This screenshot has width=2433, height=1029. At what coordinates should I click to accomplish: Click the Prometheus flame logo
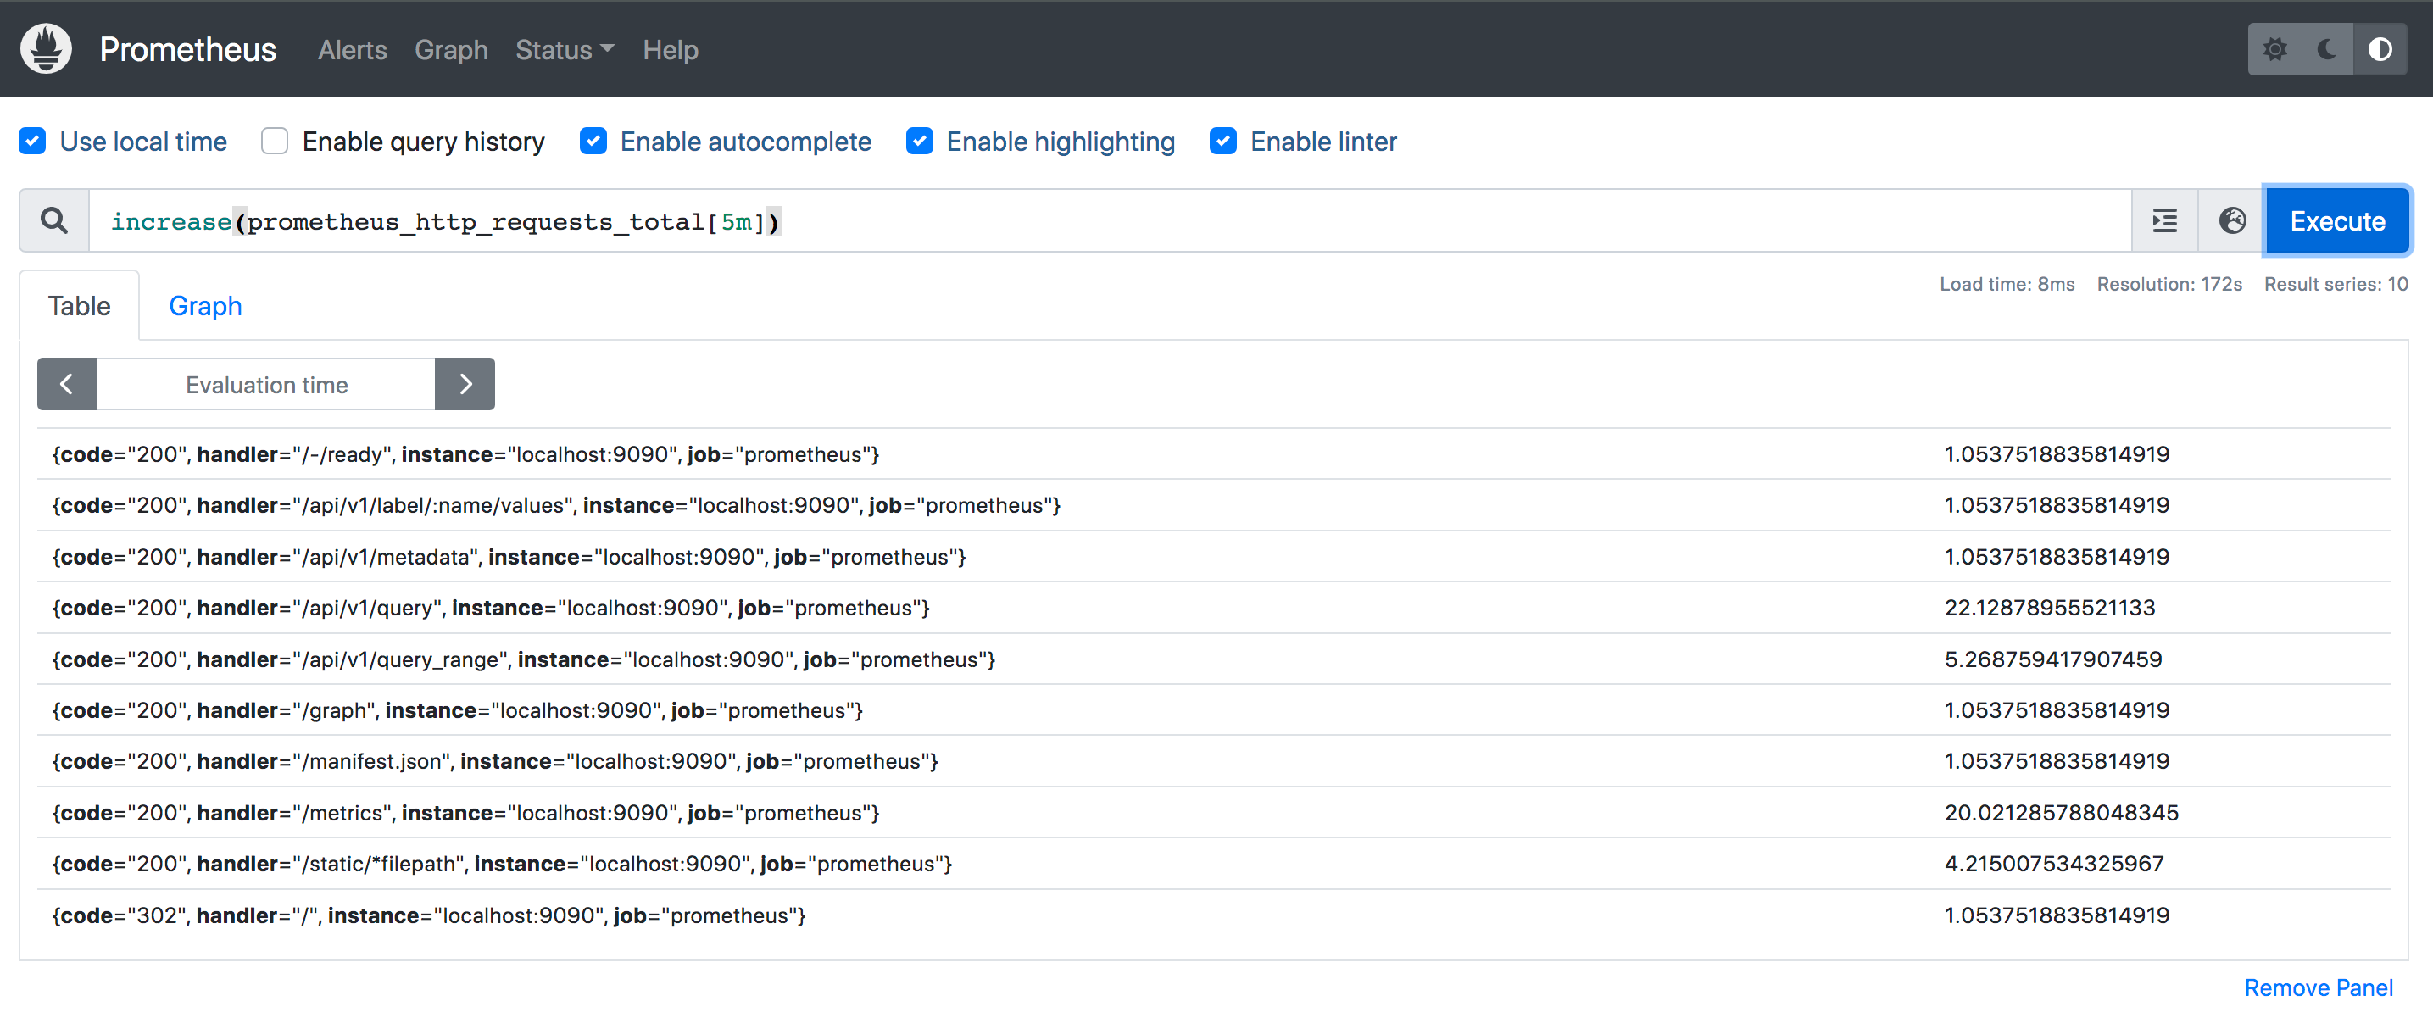(47, 48)
